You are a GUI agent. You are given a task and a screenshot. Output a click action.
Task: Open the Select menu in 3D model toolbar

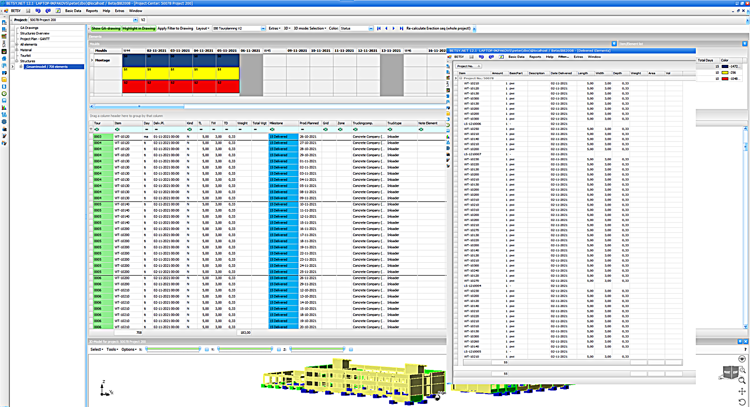pyautogui.click(x=97, y=349)
